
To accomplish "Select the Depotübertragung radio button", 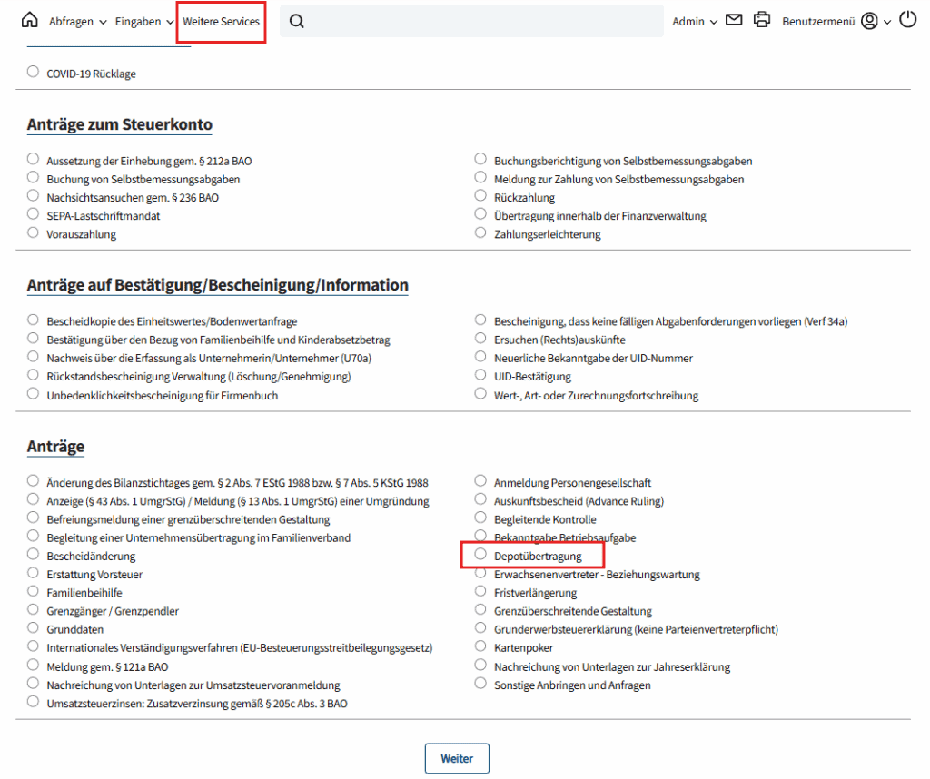I will 481,555.
